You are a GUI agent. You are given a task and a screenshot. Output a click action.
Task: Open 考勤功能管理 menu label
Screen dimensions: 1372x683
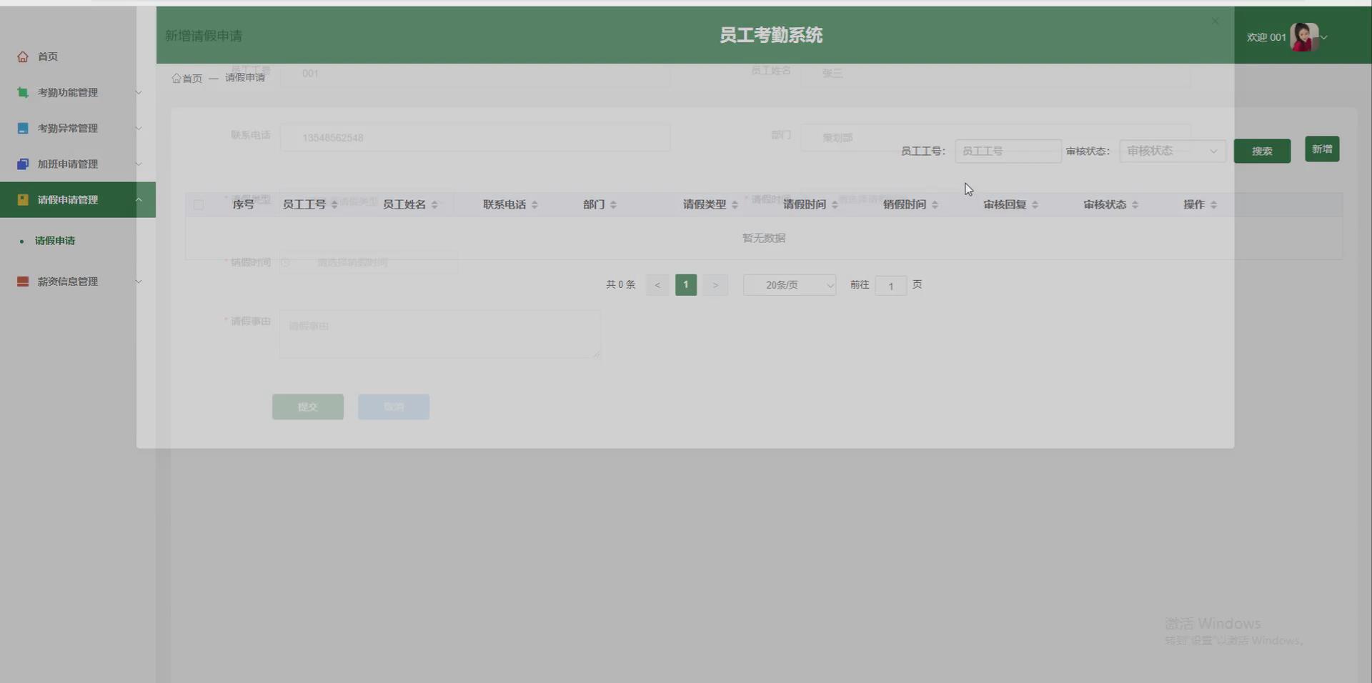68,92
